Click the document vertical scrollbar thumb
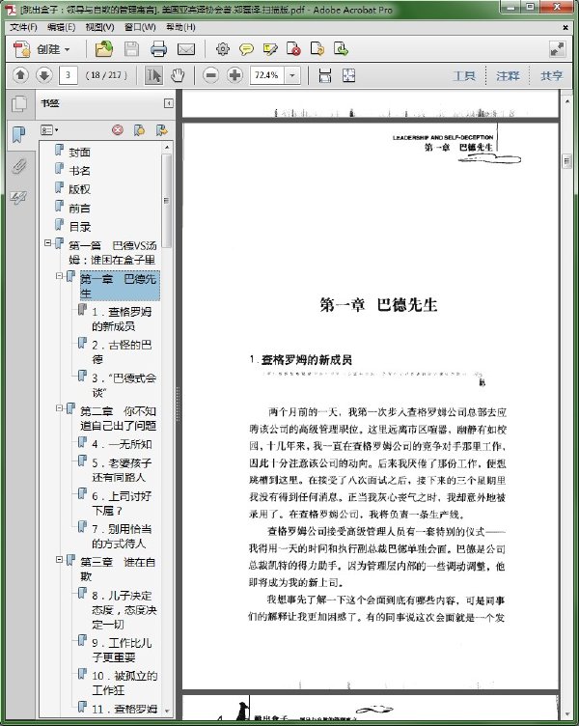The height and width of the screenshot is (726, 579). (x=566, y=161)
